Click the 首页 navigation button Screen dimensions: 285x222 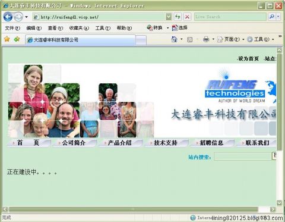pos(28,143)
